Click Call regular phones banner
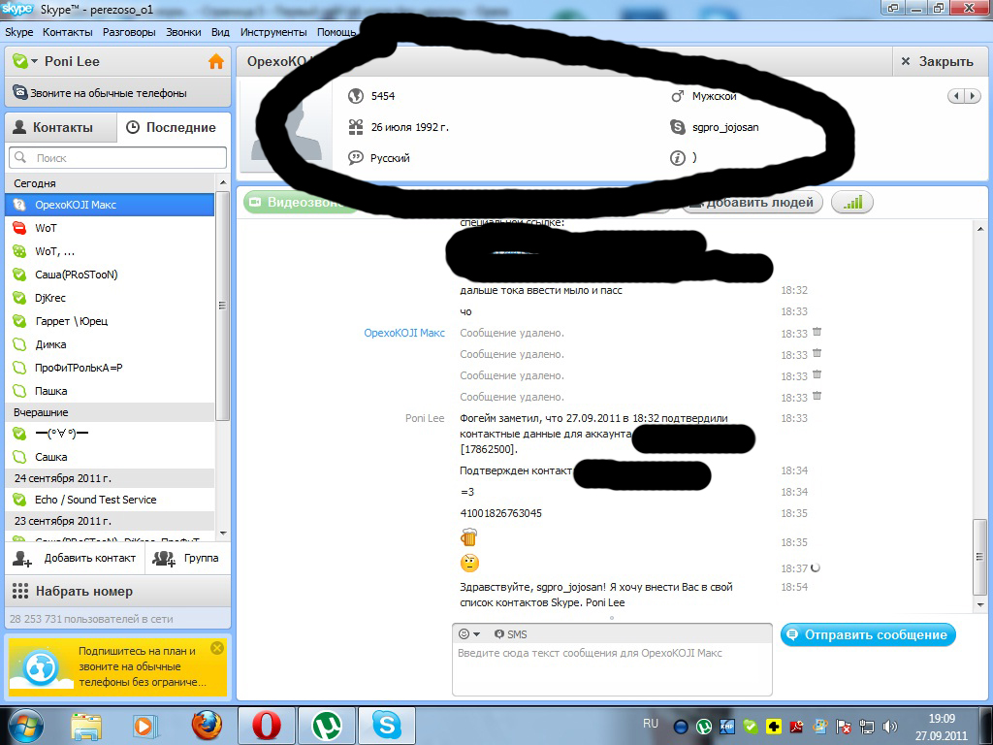The height and width of the screenshot is (745, 993). 117,93
